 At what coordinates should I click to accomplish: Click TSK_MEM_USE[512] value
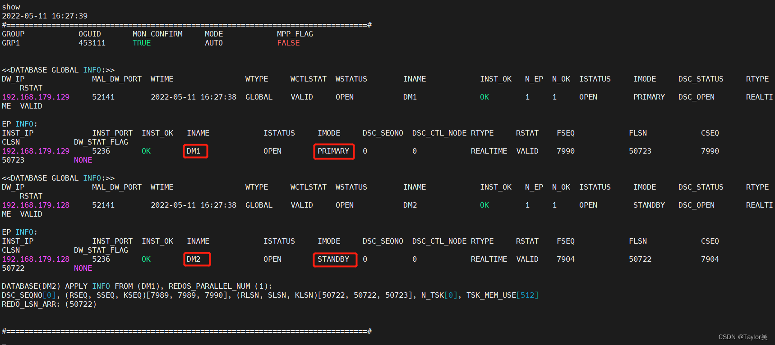click(503, 295)
